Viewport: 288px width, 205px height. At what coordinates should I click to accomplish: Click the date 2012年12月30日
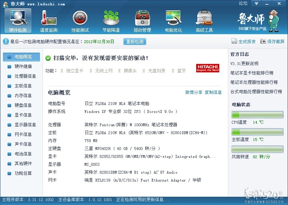99,42
